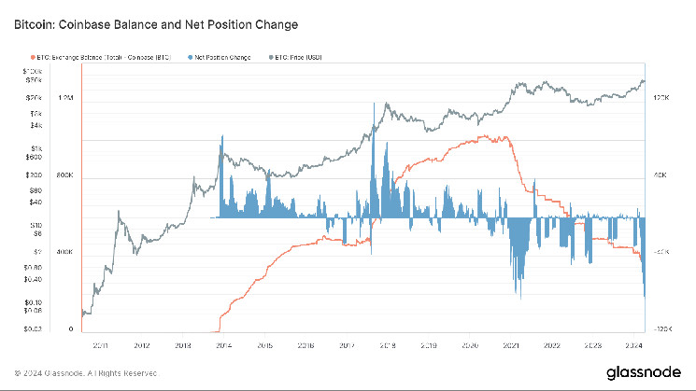Click the 400K left axis label
Screen dimensions: 696x391
point(64,253)
